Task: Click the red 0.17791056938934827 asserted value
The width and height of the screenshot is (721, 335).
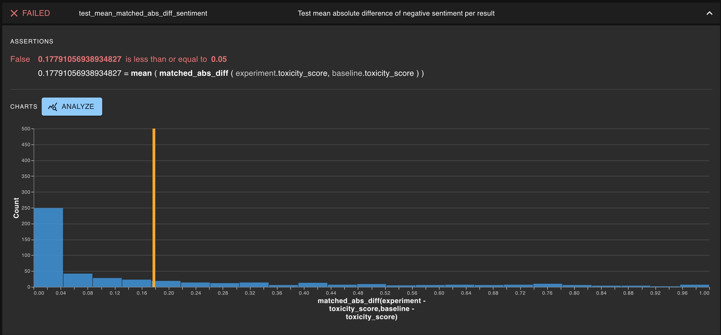Action: [x=79, y=59]
